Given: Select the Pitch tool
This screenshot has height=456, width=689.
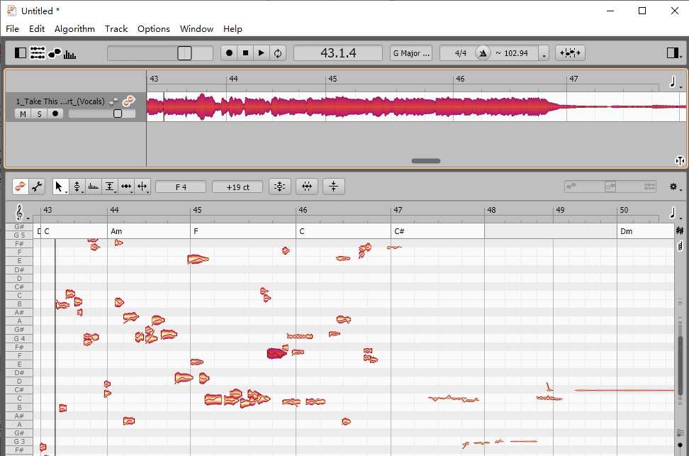Looking at the screenshot, I should pyautogui.click(x=77, y=187).
